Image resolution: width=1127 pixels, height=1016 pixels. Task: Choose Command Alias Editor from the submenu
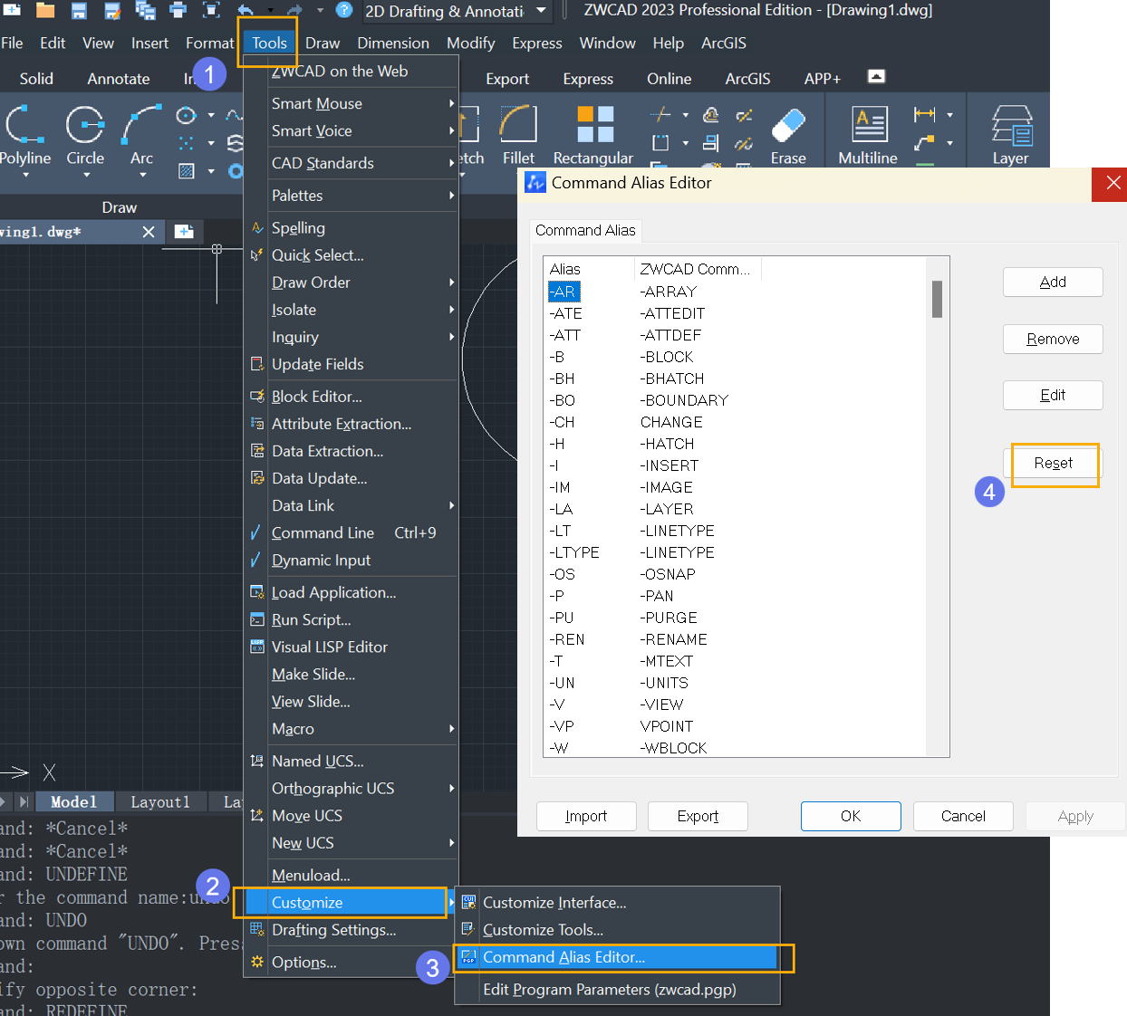pos(616,957)
